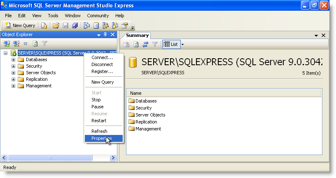
Task: Choose Refresh from the context menu
Action: (104, 131)
